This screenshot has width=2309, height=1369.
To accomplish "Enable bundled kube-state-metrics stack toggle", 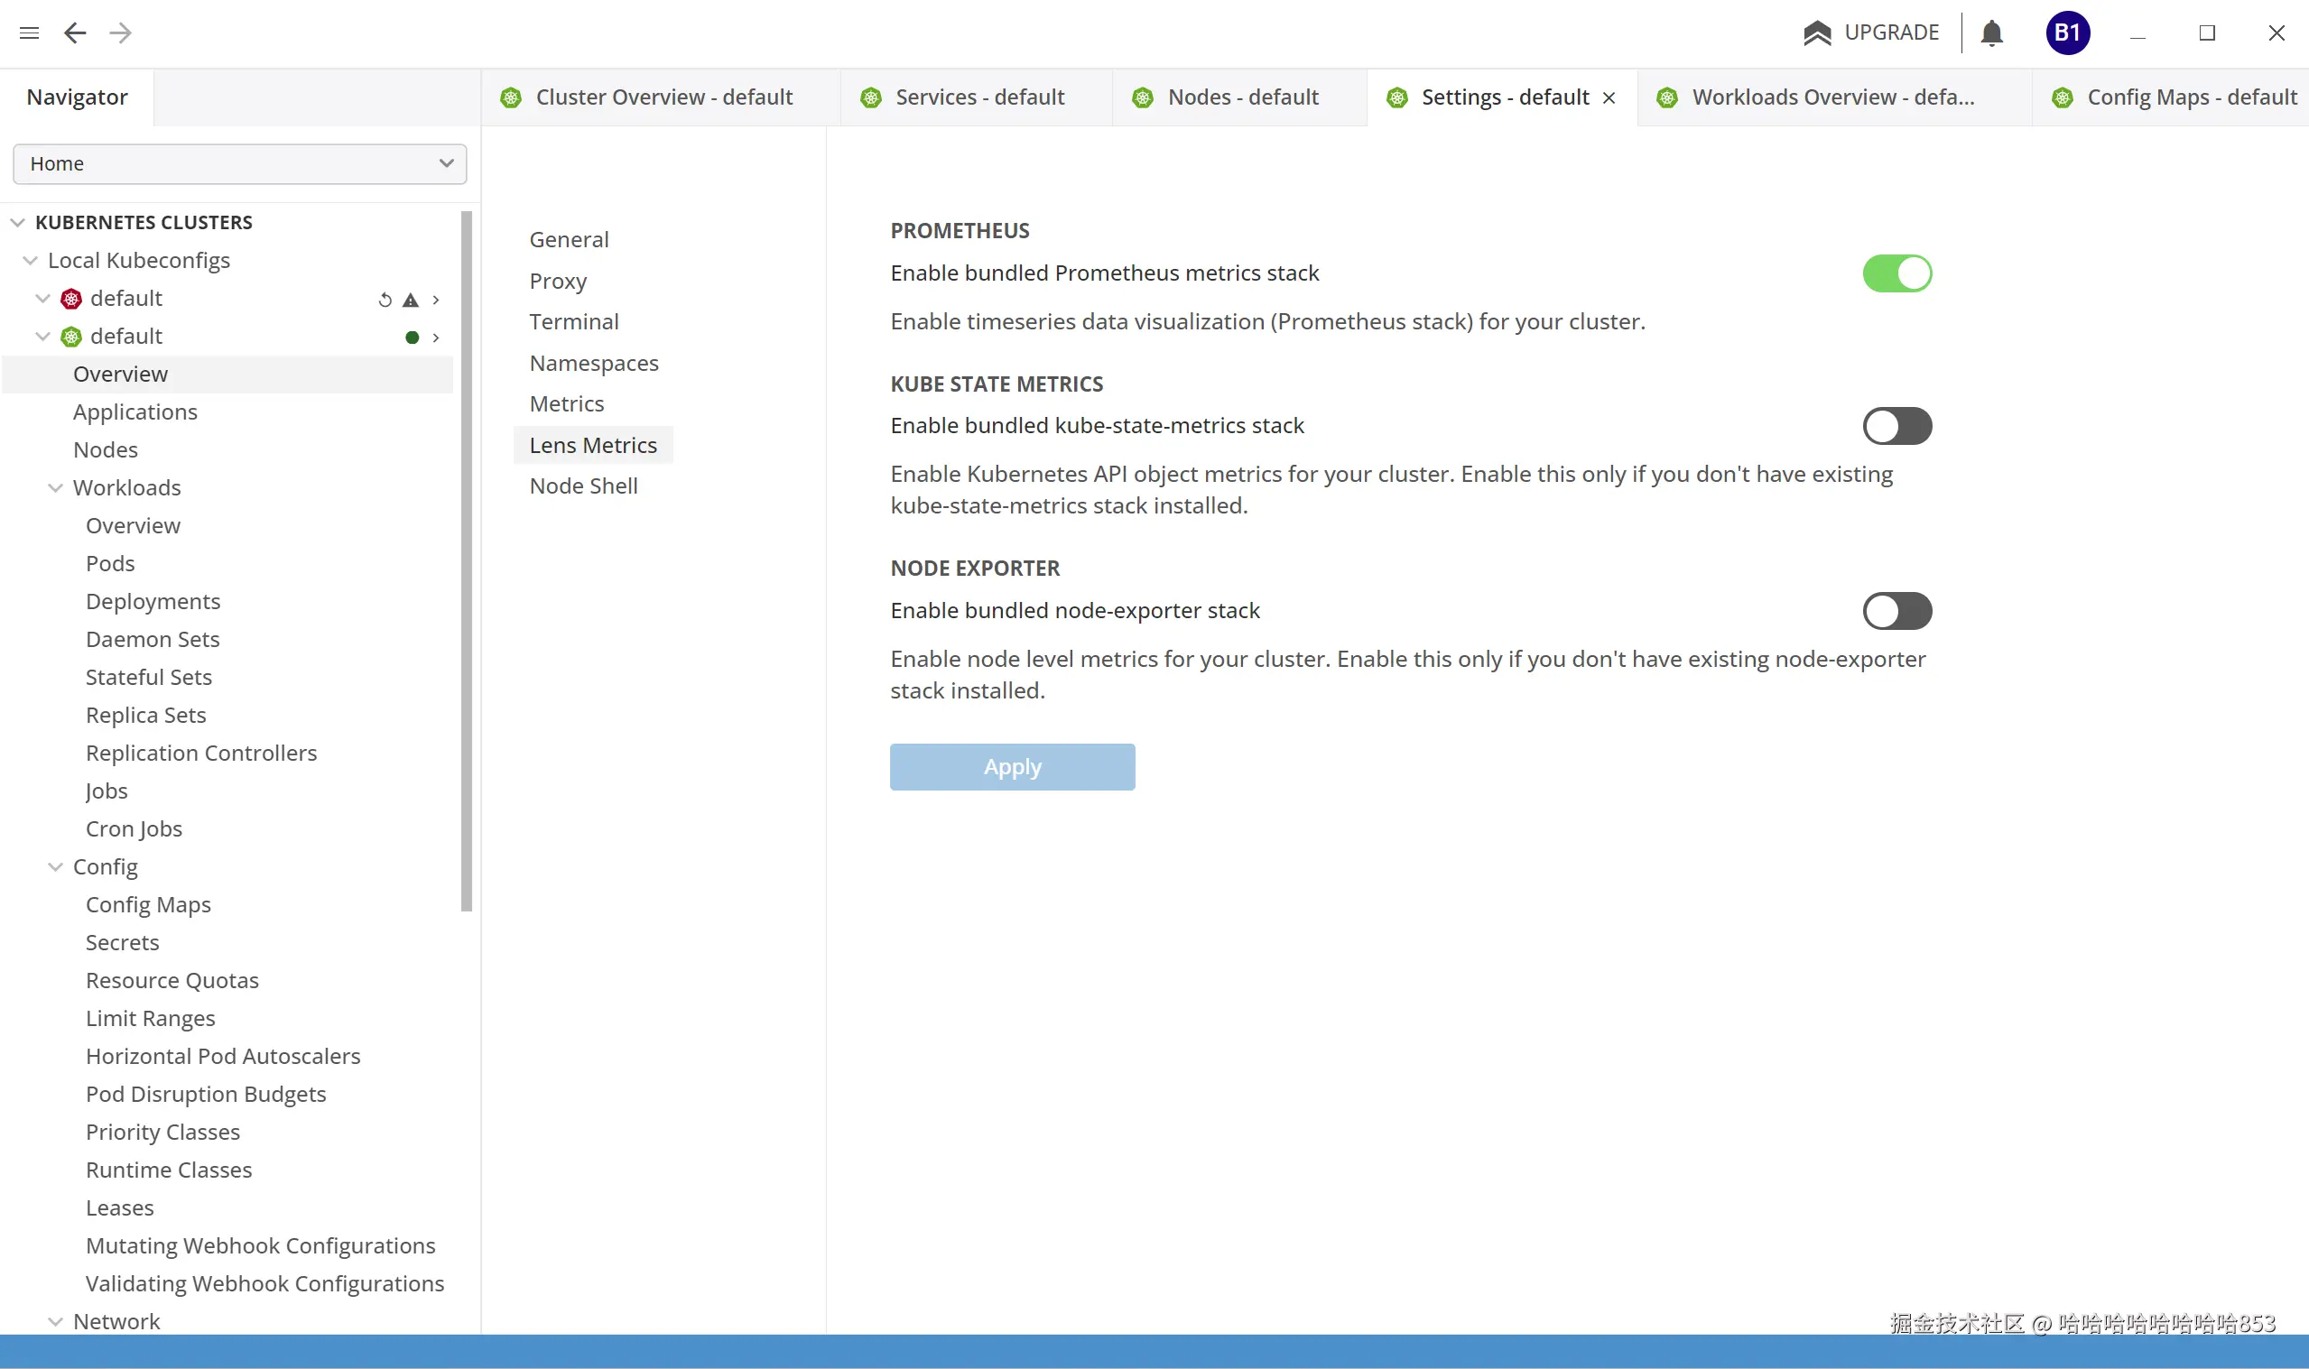I will (x=1896, y=426).
